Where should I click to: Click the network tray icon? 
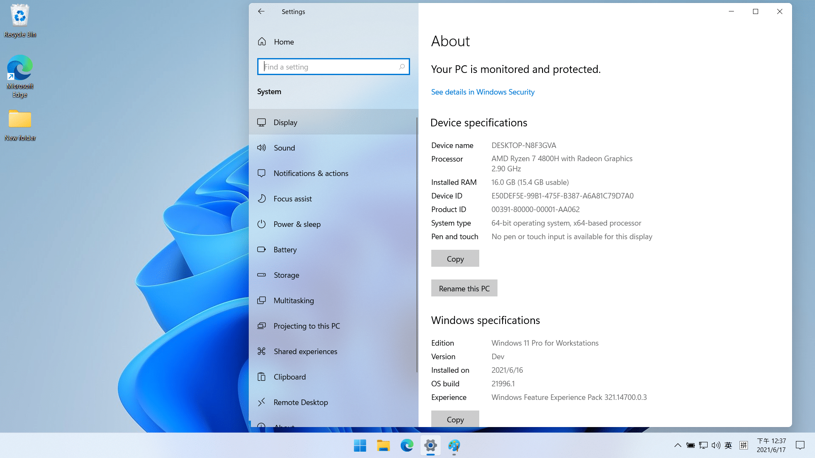[703, 445]
